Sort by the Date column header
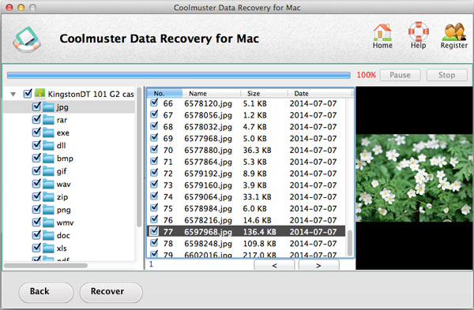 (320, 93)
